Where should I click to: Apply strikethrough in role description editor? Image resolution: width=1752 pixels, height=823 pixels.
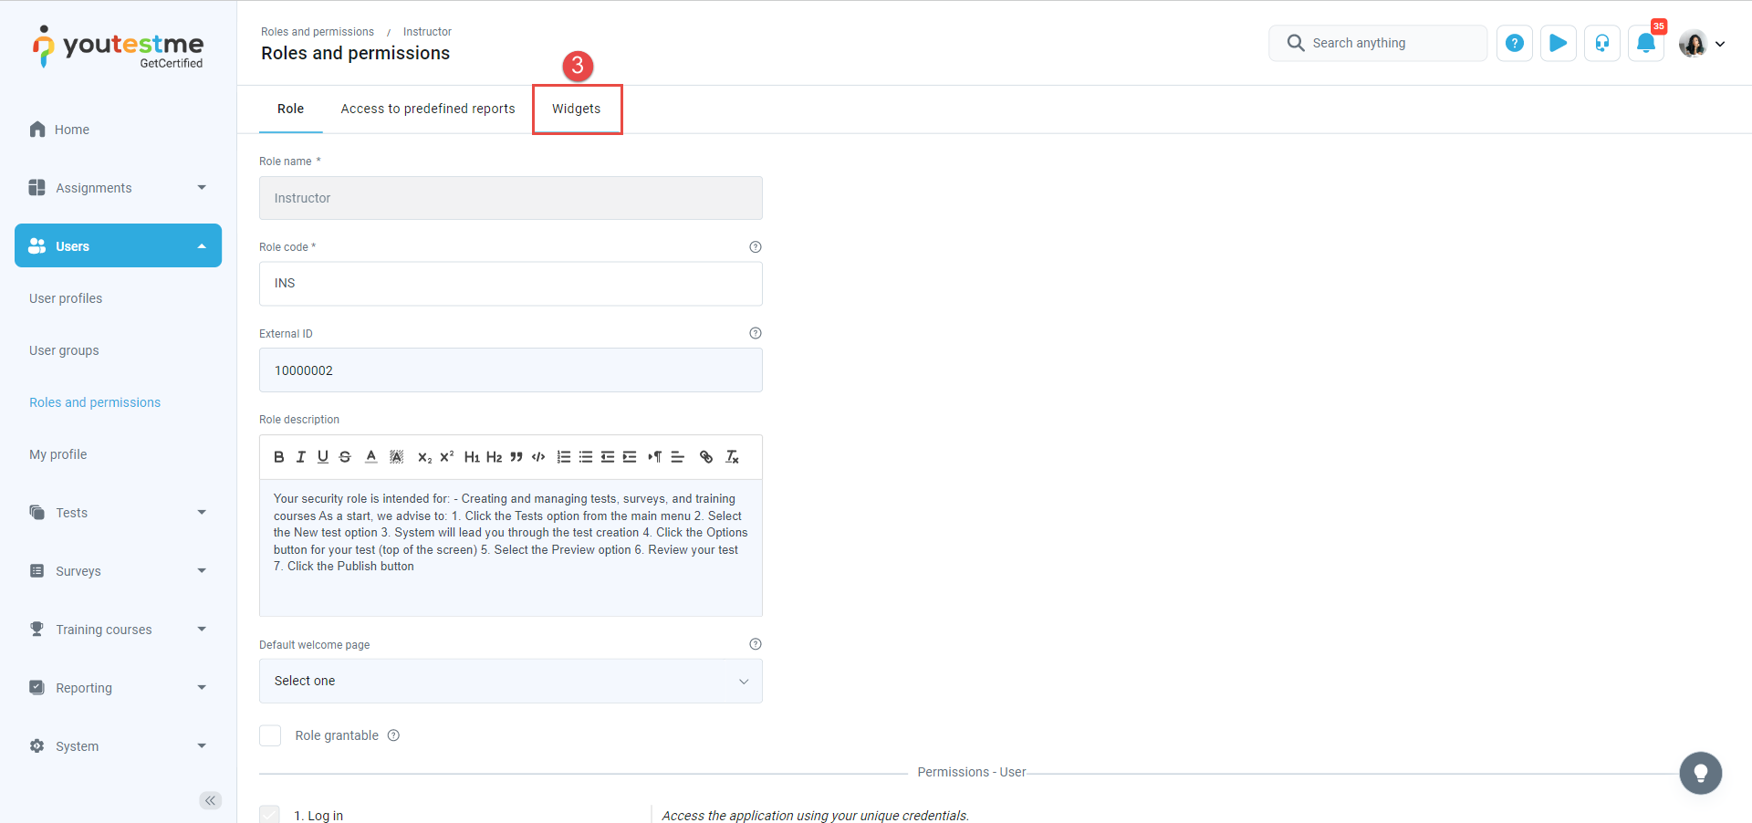345,457
